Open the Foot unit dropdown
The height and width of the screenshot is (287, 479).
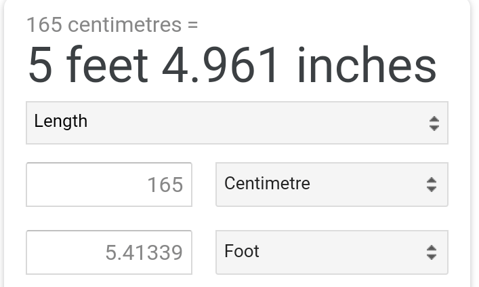tap(331, 252)
